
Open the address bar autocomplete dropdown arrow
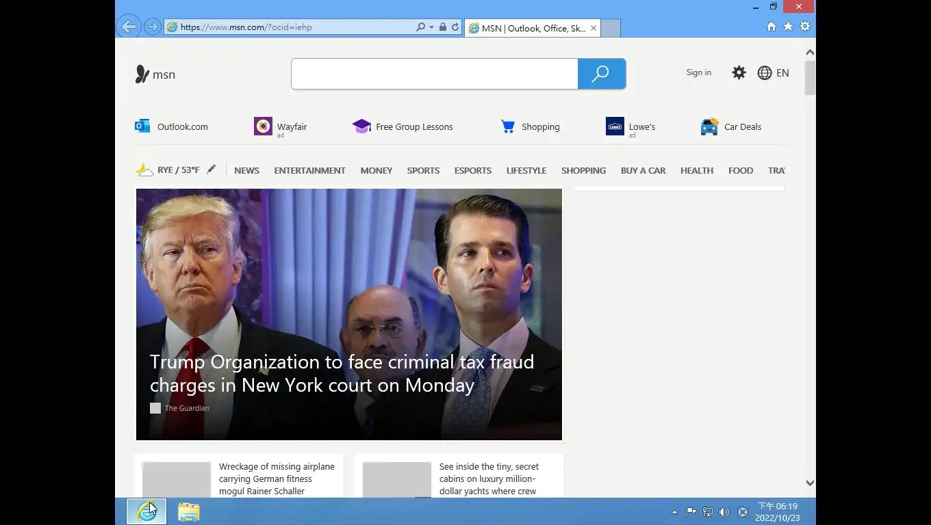tap(431, 27)
